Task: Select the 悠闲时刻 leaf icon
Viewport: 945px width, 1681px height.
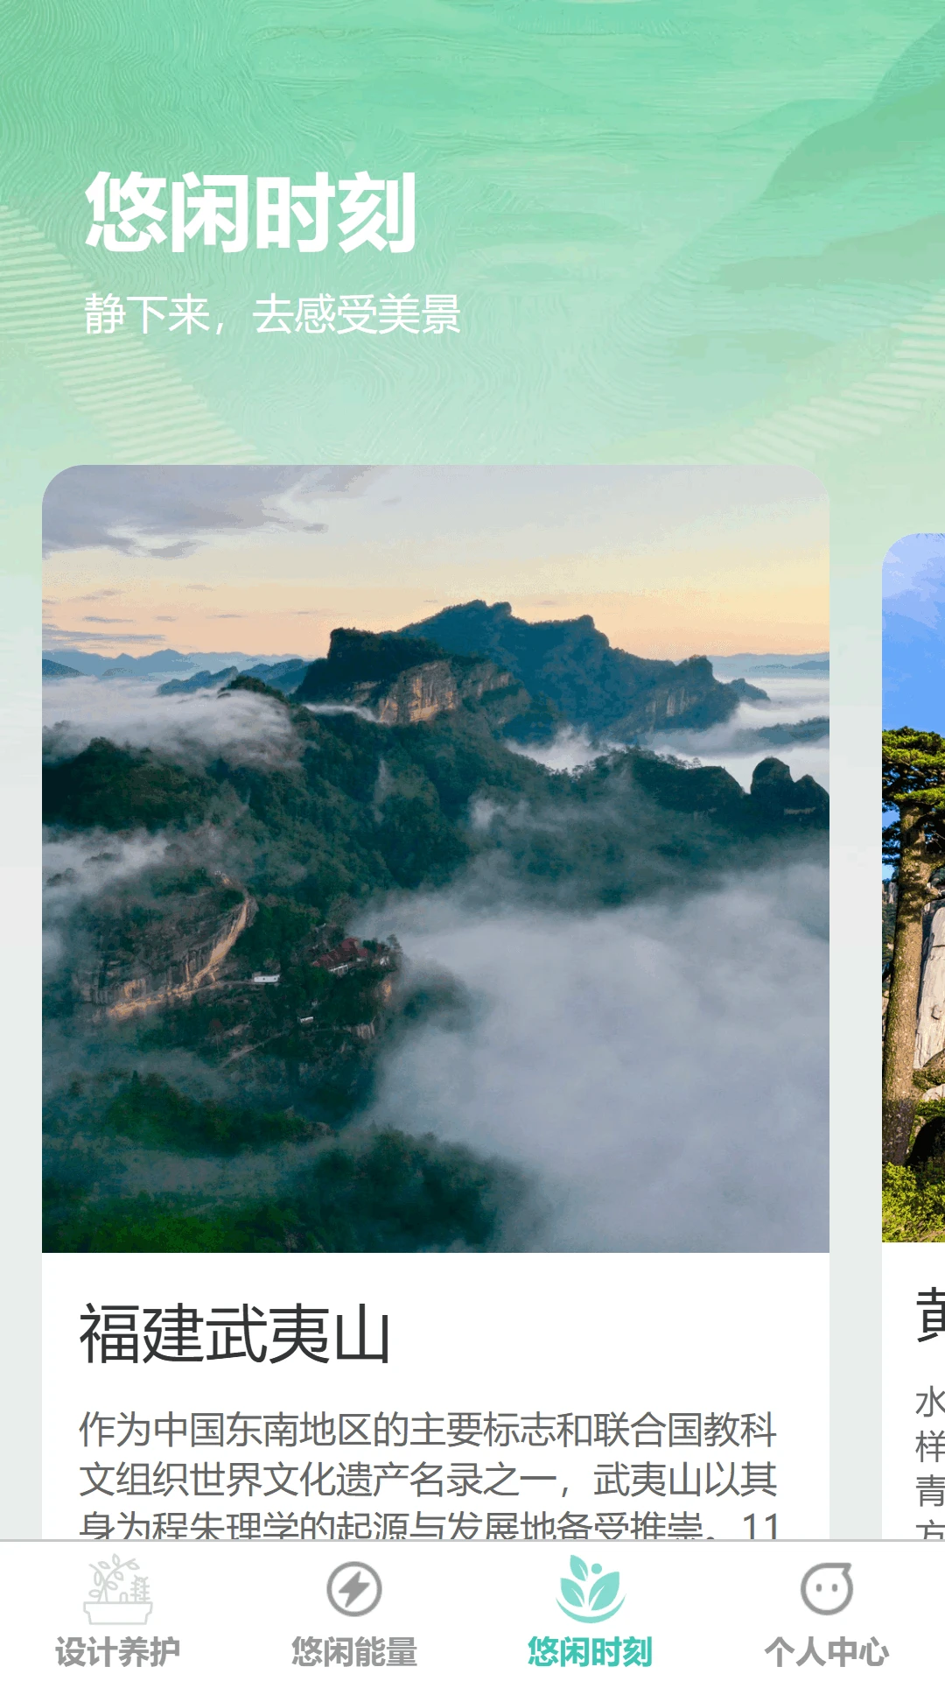Action: click(x=591, y=1588)
